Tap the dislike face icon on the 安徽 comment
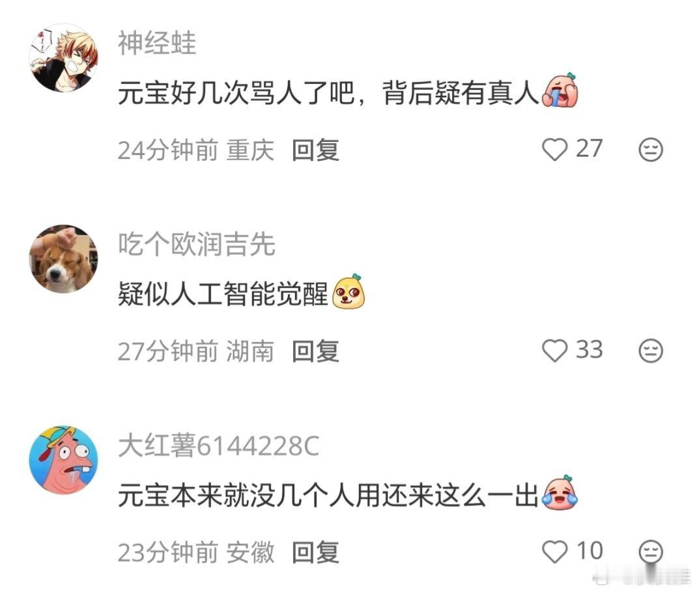The image size is (697, 592). point(651,552)
